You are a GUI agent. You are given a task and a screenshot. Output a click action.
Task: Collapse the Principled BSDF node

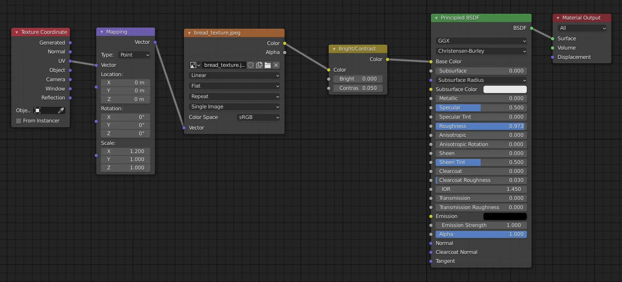coord(436,18)
